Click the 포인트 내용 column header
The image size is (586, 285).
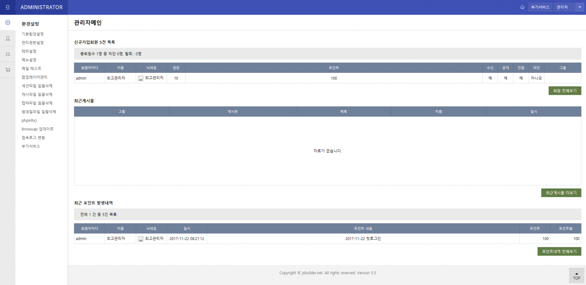click(x=363, y=228)
